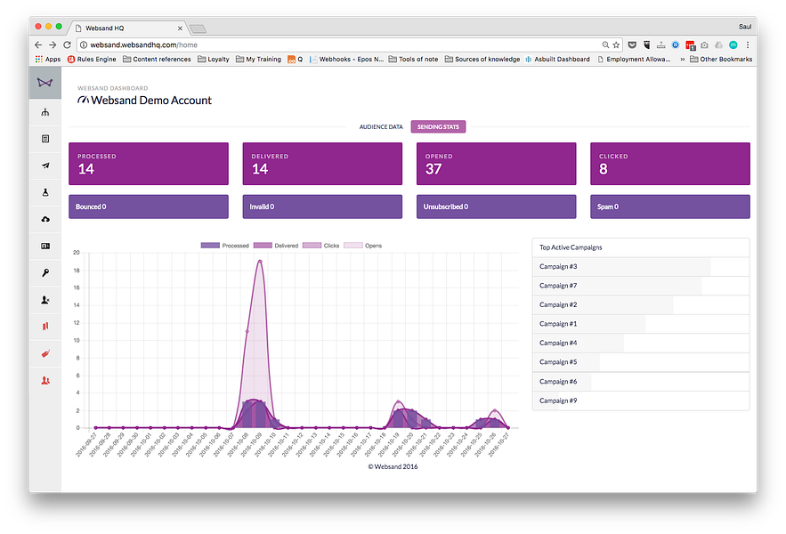786x534 pixels.
Task: Open Chrome three-dot menu
Action: pos(748,44)
